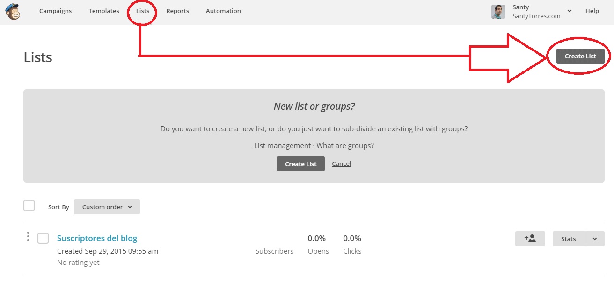The width and height of the screenshot is (614, 284).
Task: Expand the arrow next to Stats
Action: [x=594, y=239]
